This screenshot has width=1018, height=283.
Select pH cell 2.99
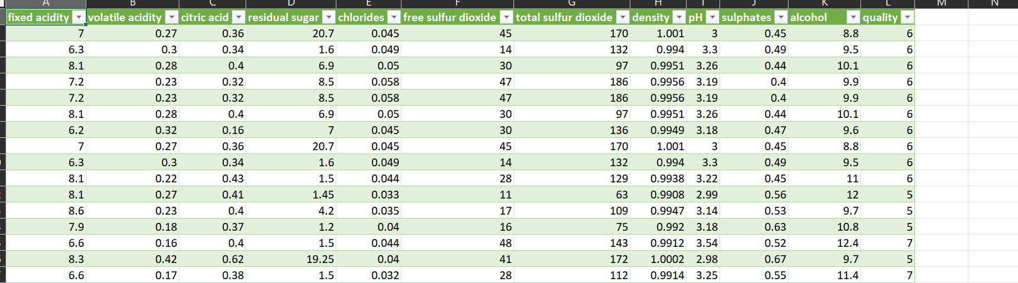(x=703, y=195)
